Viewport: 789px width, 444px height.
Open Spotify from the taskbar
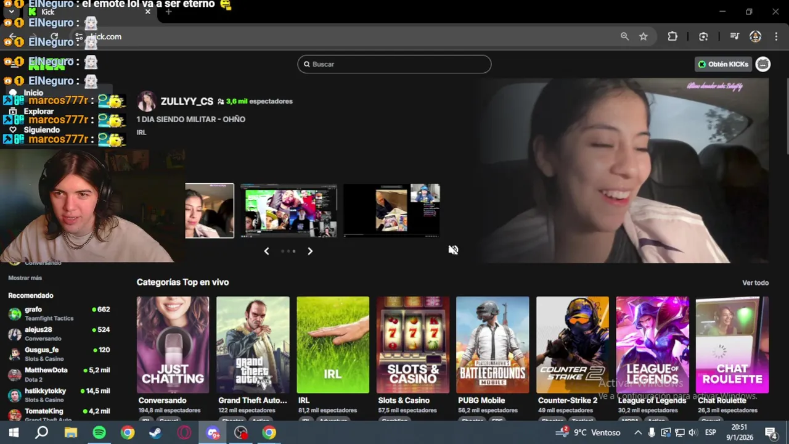click(99, 433)
